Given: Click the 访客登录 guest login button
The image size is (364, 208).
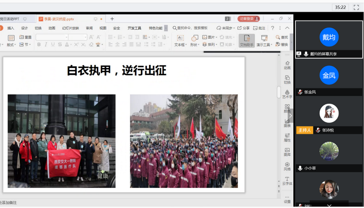Looking at the screenshot, I should 249,19.
